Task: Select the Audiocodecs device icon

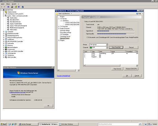Action: (8, 18)
